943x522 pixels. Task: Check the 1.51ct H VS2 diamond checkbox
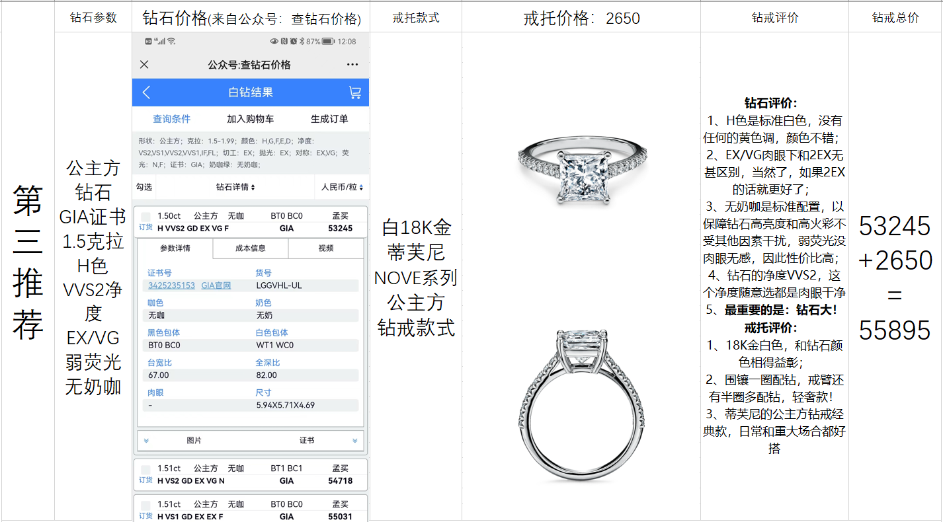[145, 468]
